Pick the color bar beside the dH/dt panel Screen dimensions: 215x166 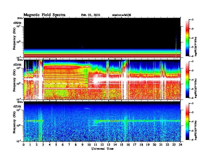click(x=187, y=38)
